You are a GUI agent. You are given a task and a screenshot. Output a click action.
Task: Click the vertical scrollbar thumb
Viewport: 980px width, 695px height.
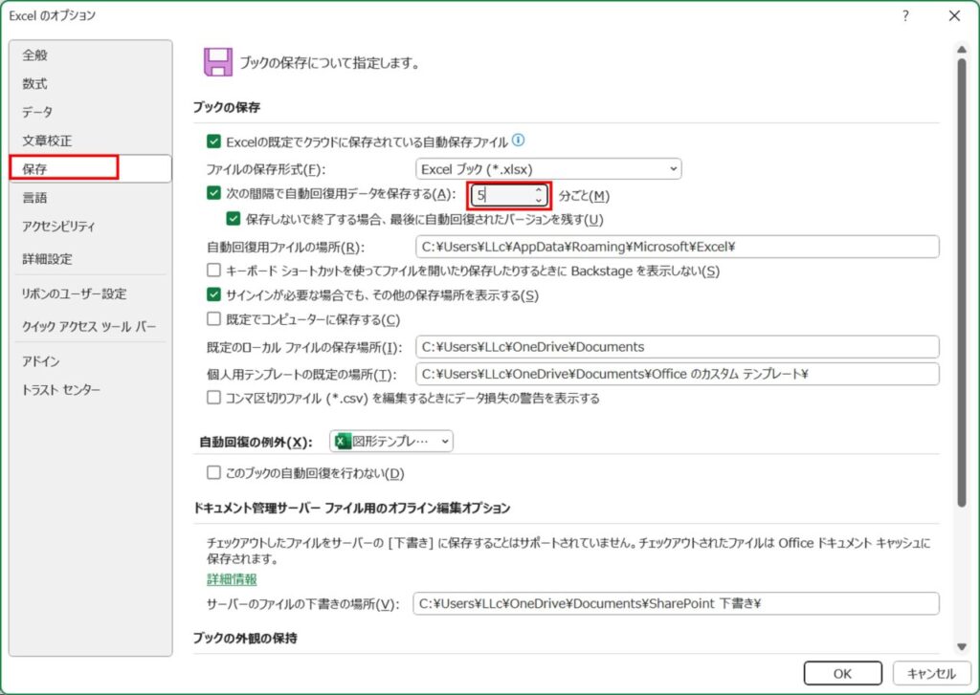(962, 282)
